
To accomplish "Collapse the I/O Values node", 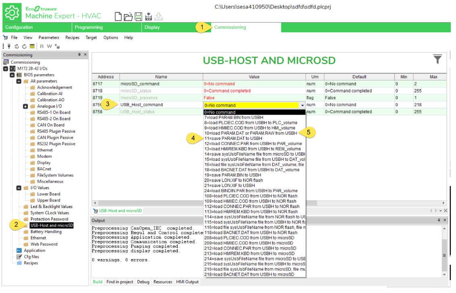I will (19, 188).
